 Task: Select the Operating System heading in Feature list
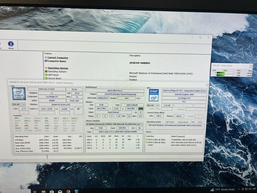(58, 68)
